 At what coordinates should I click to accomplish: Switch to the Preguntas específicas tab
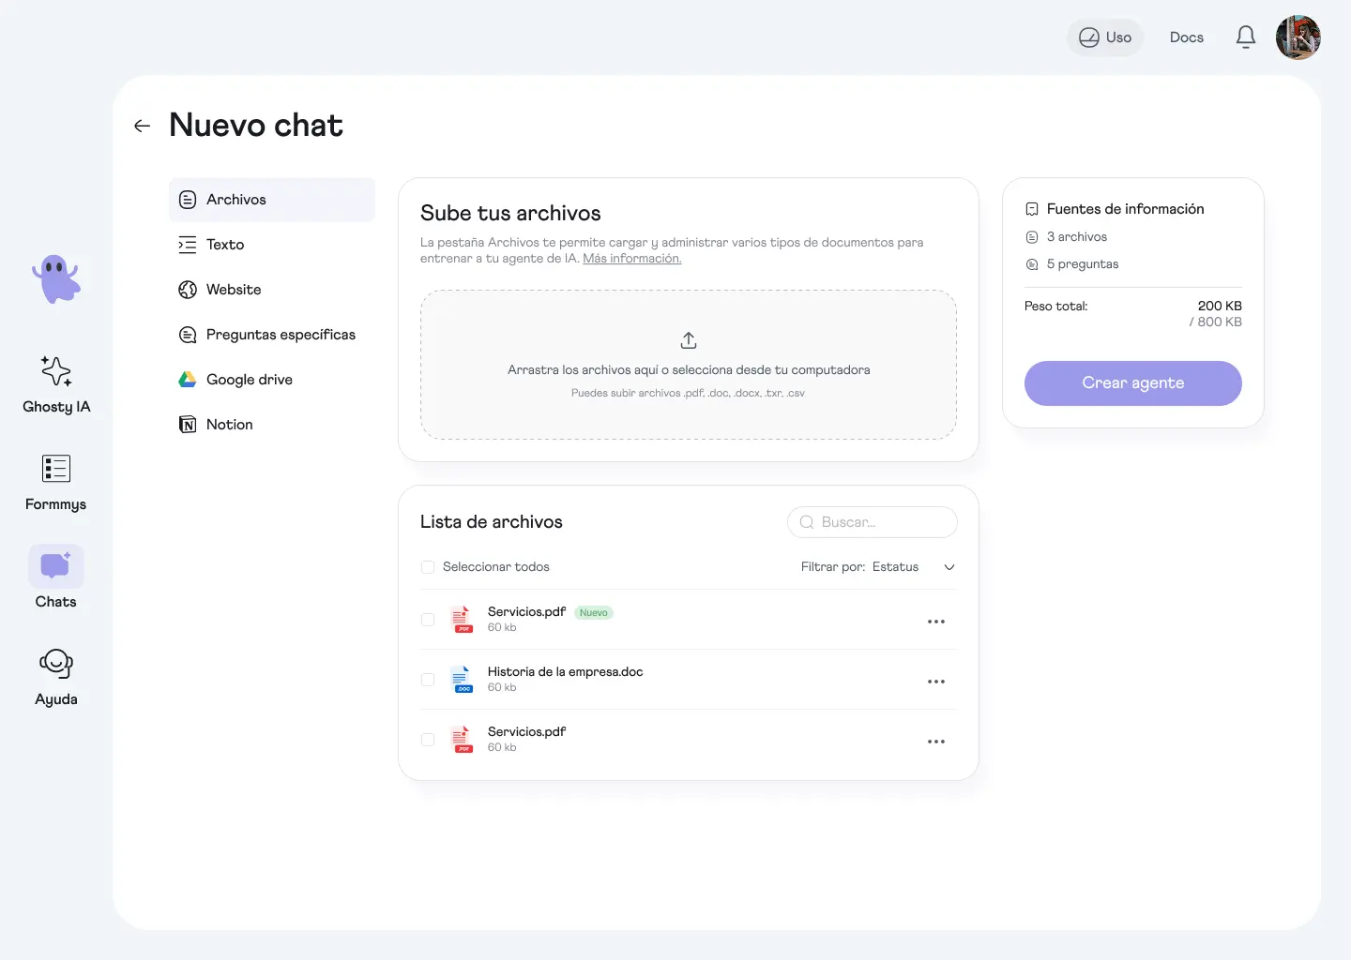coord(281,334)
